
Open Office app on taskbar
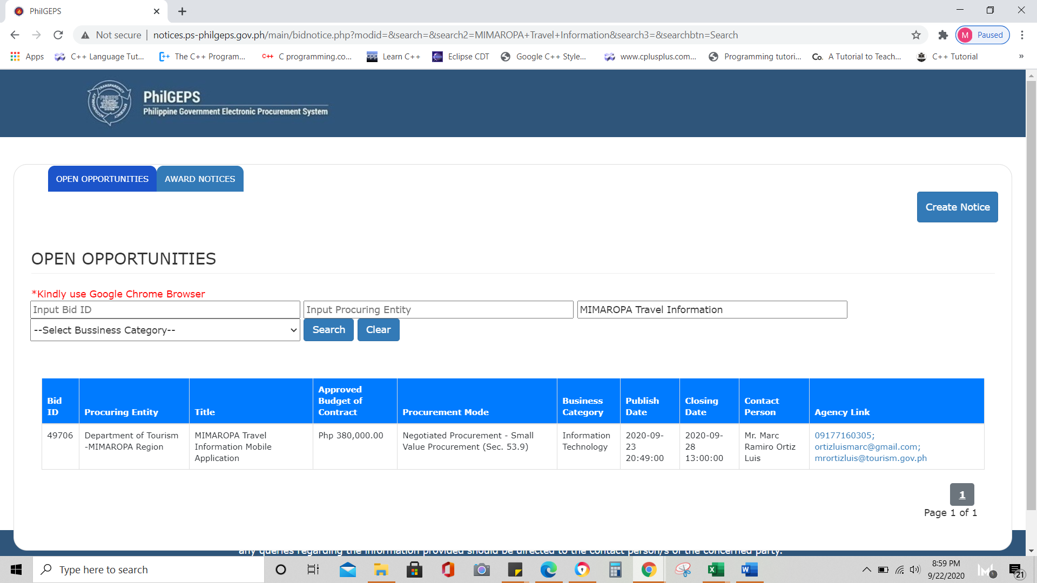tap(448, 570)
